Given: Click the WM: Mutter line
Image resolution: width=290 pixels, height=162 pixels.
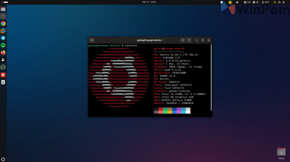Looking at the screenshot, I should (161, 79).
